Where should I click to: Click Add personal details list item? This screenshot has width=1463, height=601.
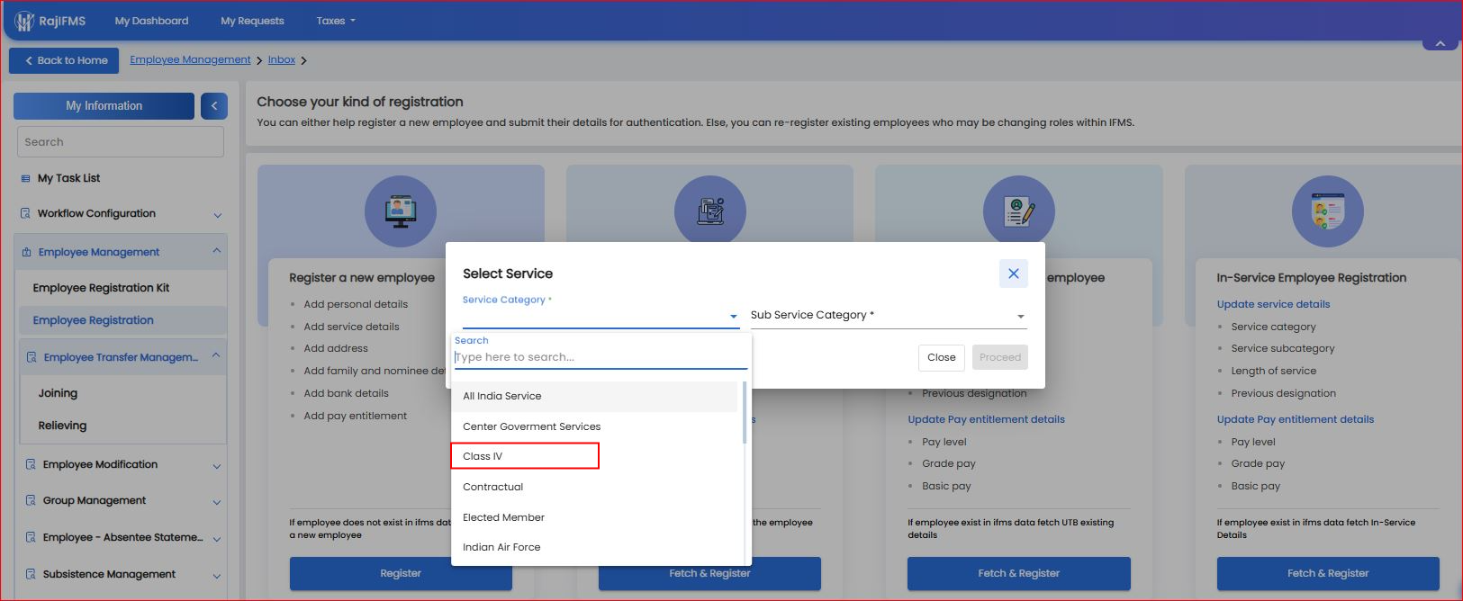pos(356,304)
